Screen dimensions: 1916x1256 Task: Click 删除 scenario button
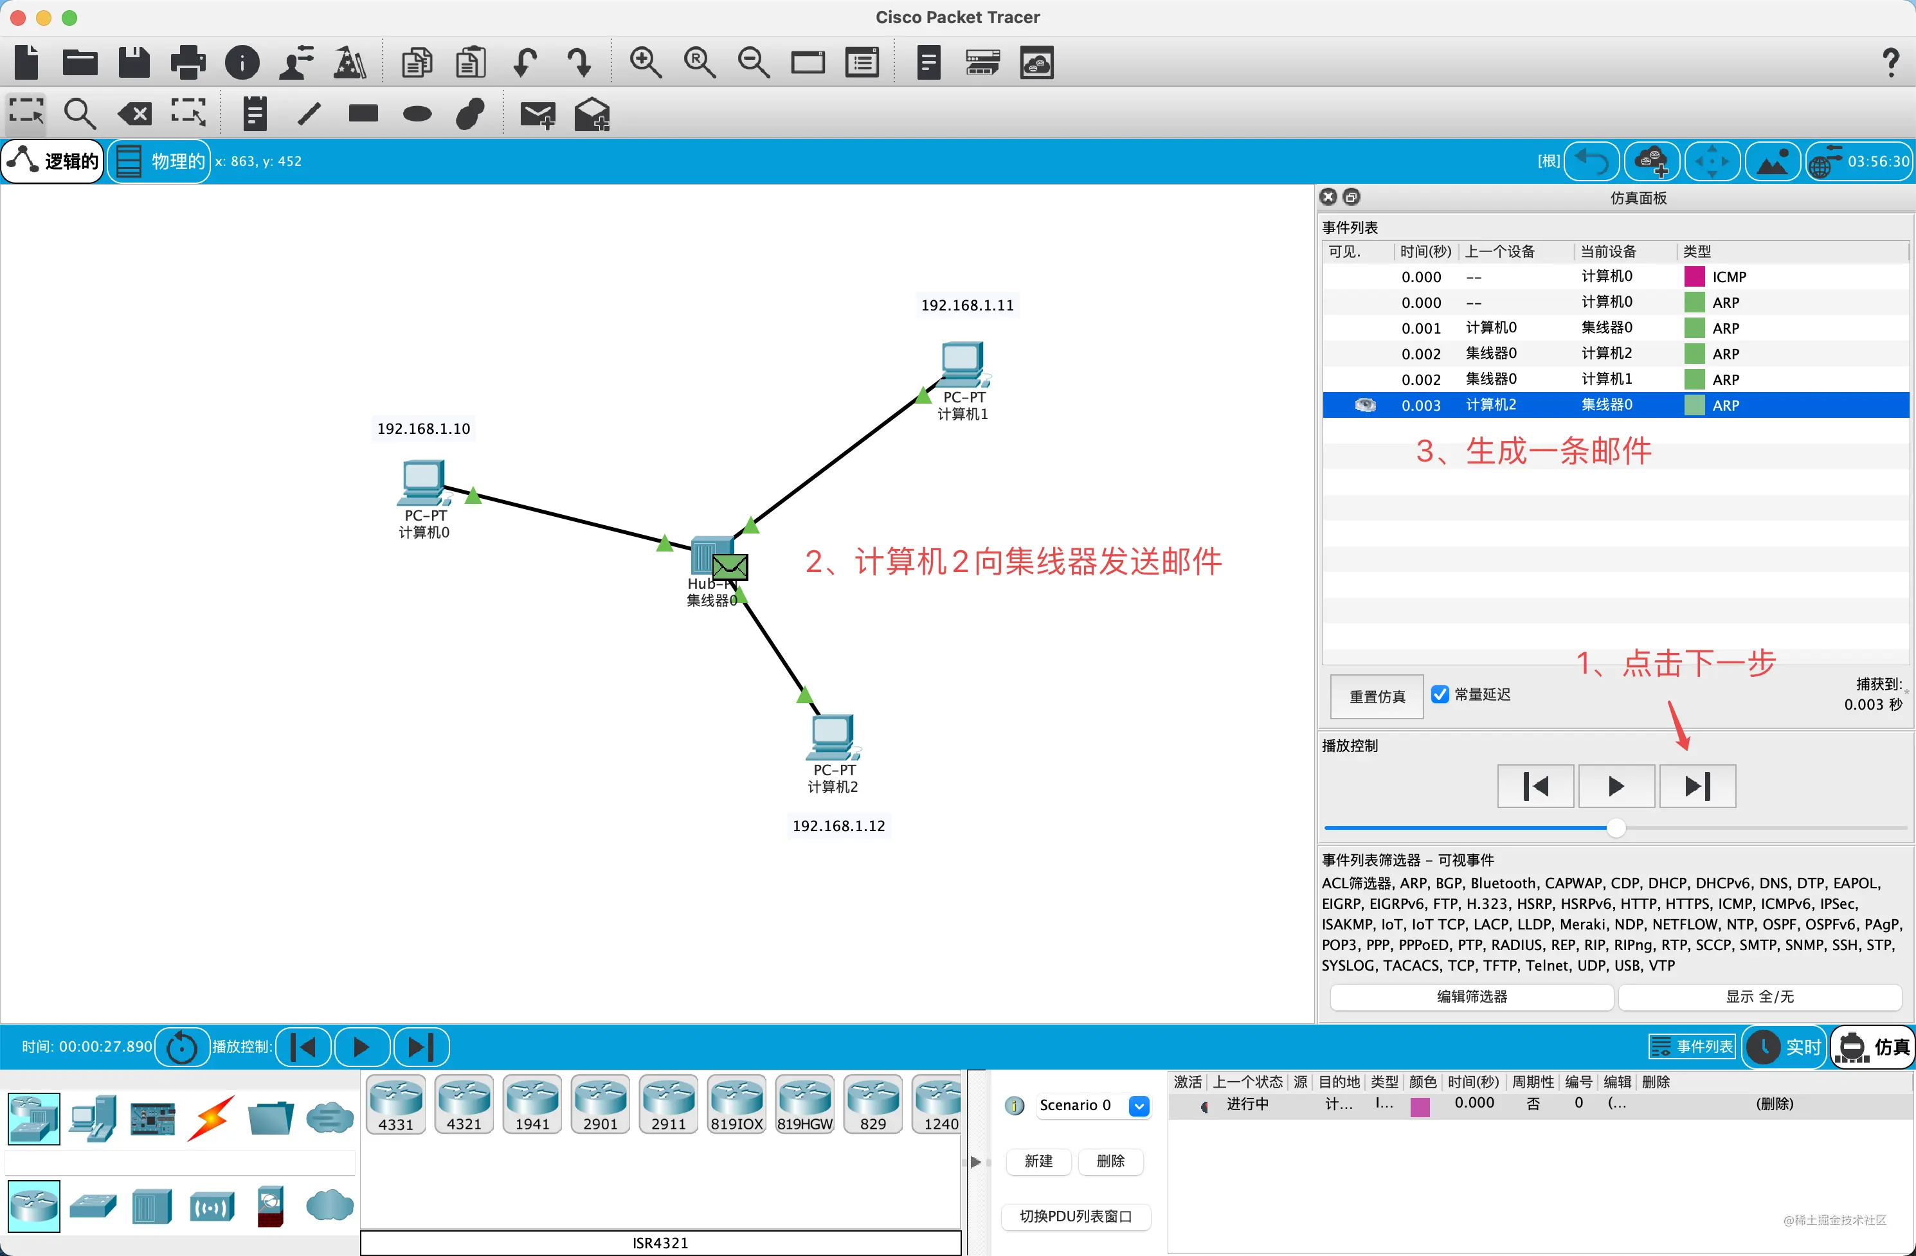tap(1110, 1161)
